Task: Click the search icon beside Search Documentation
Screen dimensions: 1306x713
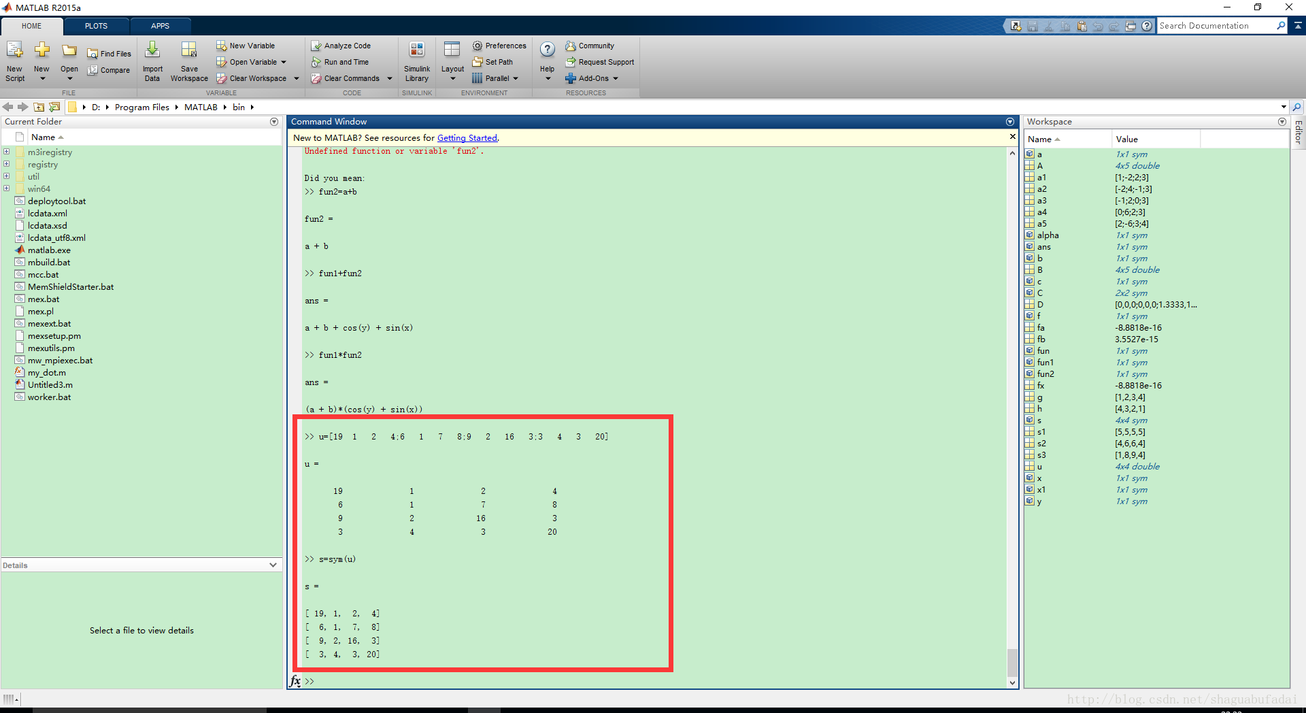Action: pyautogui.click(x=1281, y=26)
